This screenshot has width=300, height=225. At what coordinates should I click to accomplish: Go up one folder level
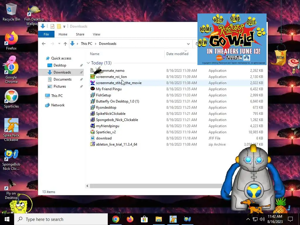pos(65,44)
